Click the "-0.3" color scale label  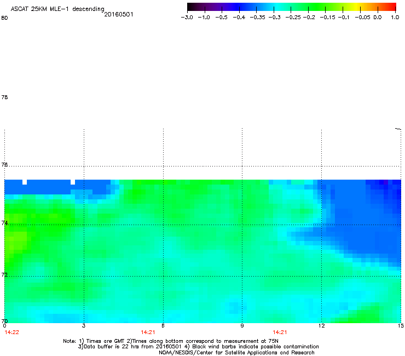coord(275,18)
